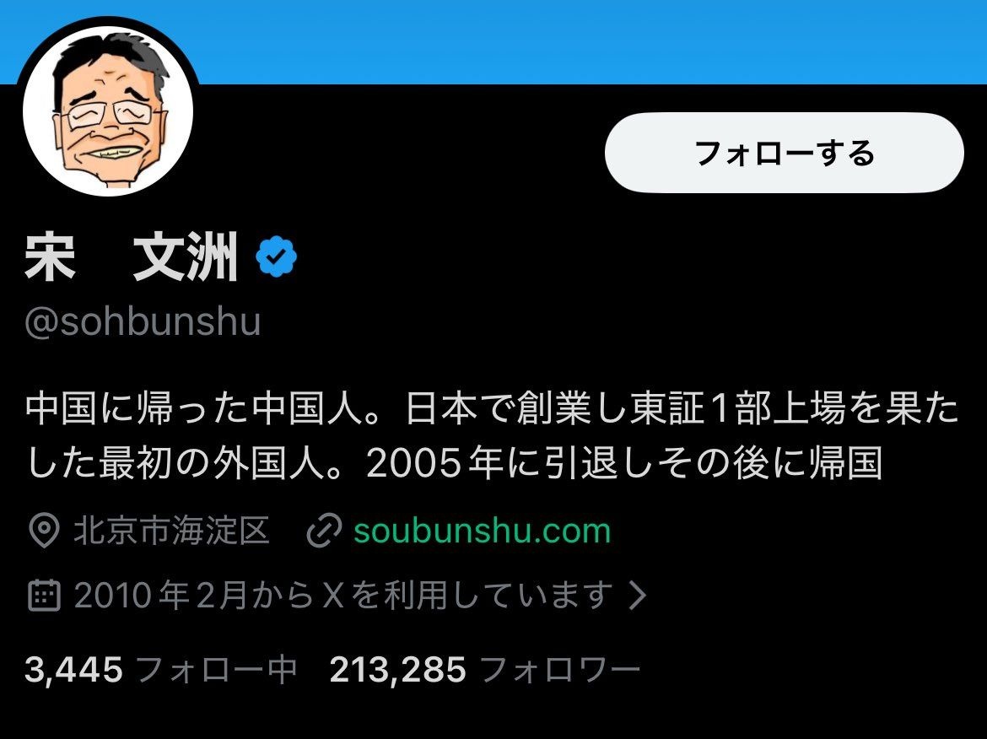Open the soubunshu.com website link
This screenshot has width=987, height=739.
pos(483,531)
